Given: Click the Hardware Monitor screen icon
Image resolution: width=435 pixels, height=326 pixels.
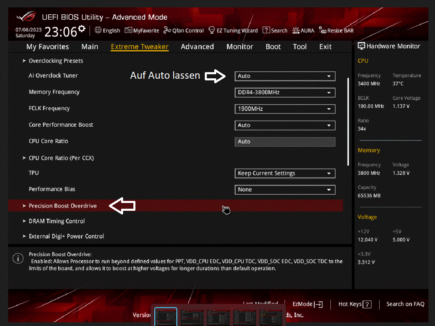Looking at the screenshot, I should [x=361, y=46].
